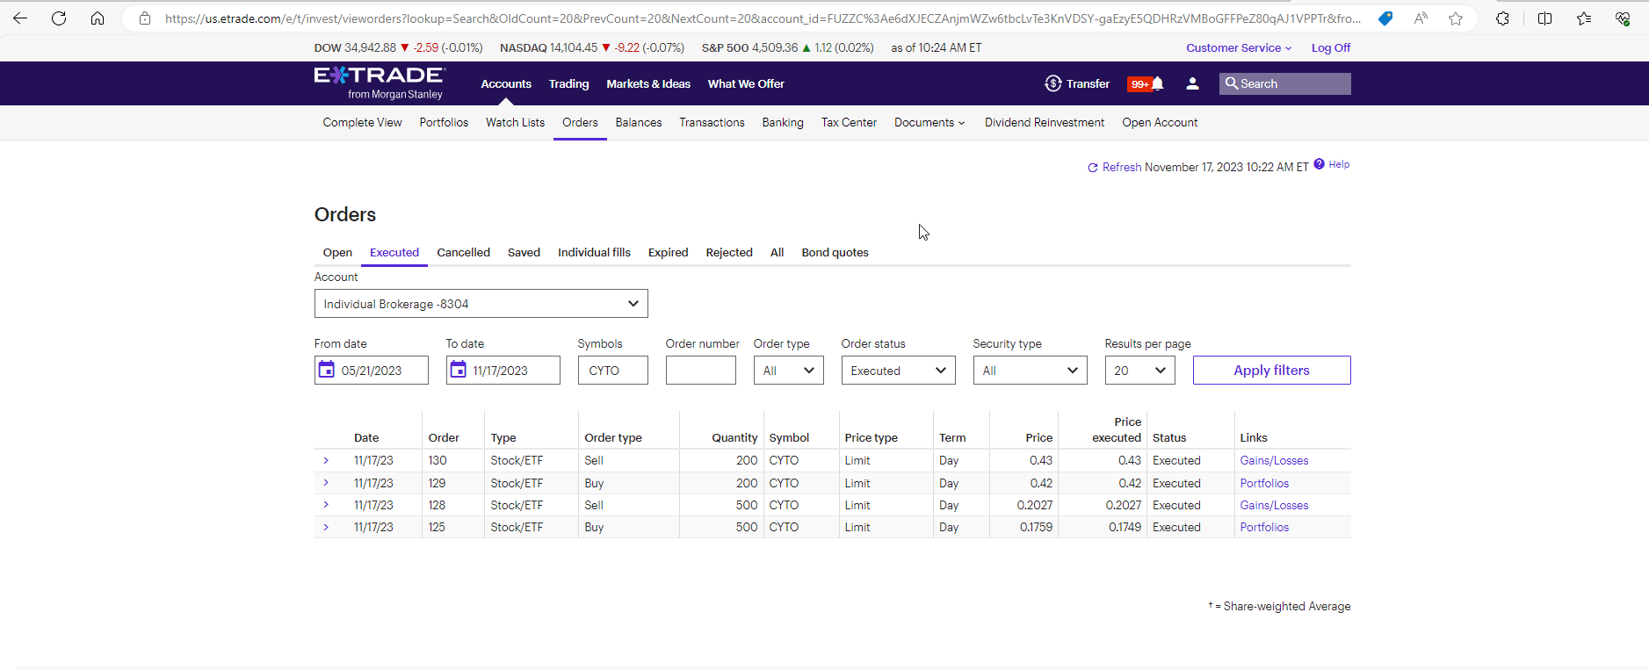Screen dimensions: 1649x670
Task: Expand order 125 row details
Action: [x=326, y=527]
